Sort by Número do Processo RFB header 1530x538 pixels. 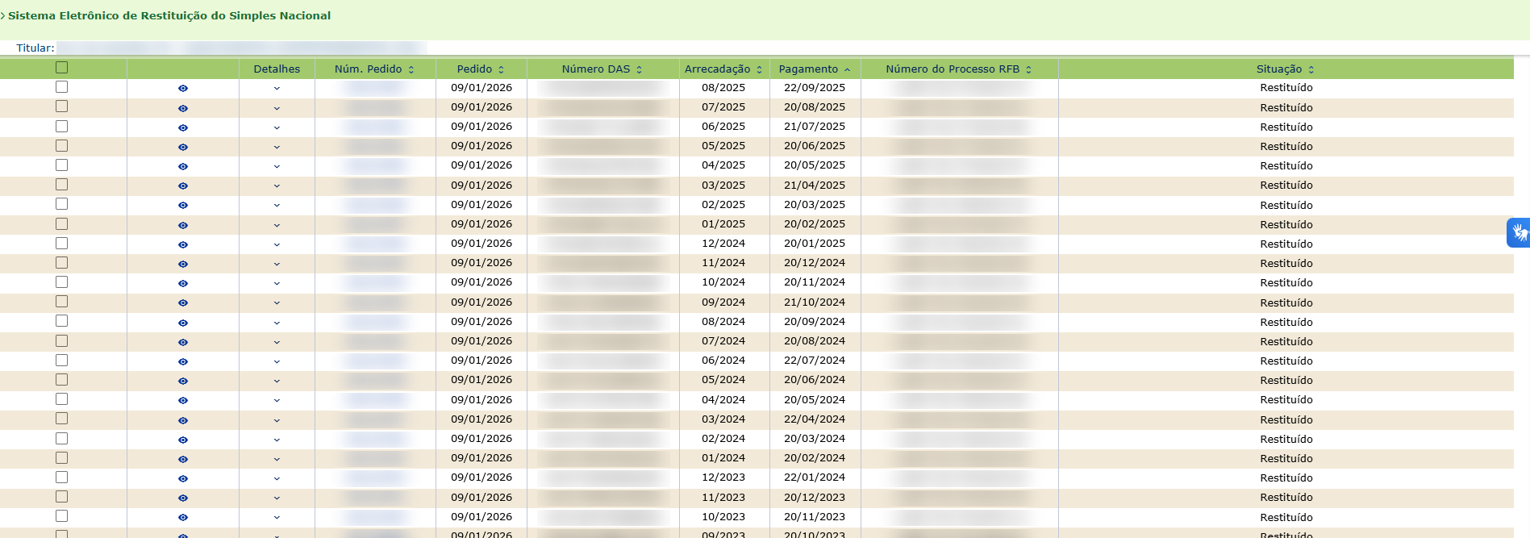pyautogui.click(x=959, y=69)
